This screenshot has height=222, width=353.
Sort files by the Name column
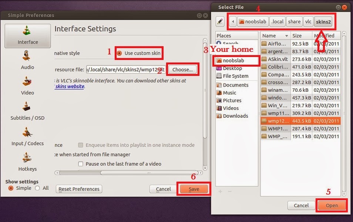pyautogui.click(x=275, y=36)
